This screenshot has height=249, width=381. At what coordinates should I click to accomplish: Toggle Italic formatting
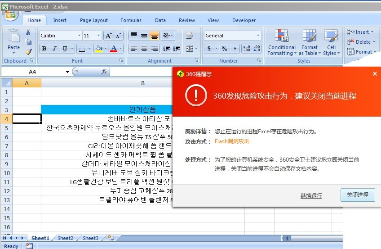pyautogui.click(x=54, y=49)
